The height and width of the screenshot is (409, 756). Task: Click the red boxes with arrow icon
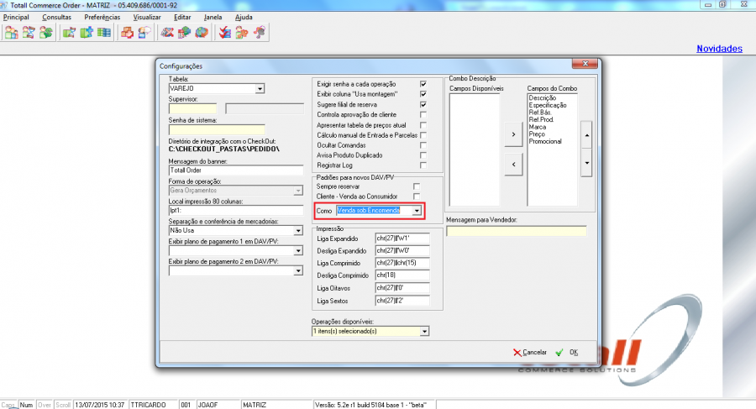(x=128, y=32)
